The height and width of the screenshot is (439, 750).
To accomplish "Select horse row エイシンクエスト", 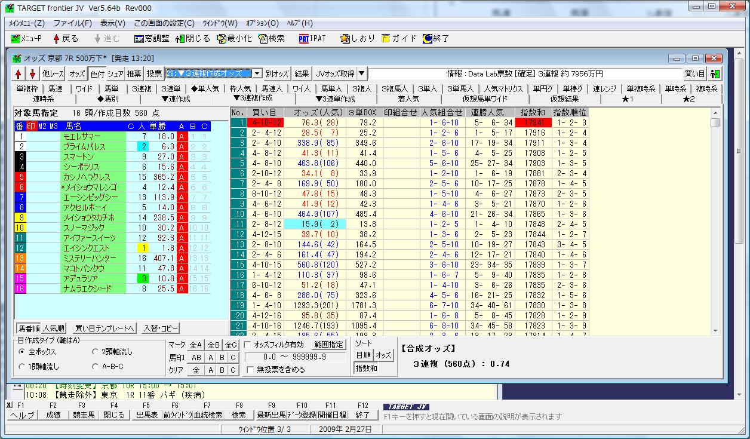I will (112, 247).
